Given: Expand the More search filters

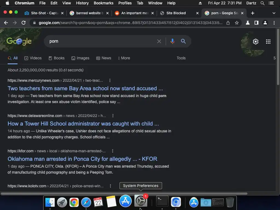Looking at the screenshot, I should (124, 58).
